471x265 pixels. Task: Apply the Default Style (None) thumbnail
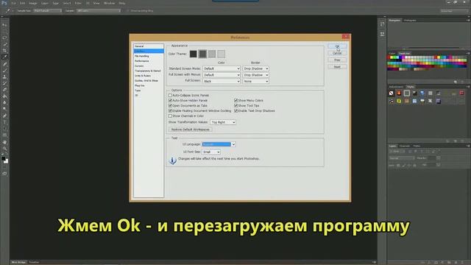(x=391, y=93)
